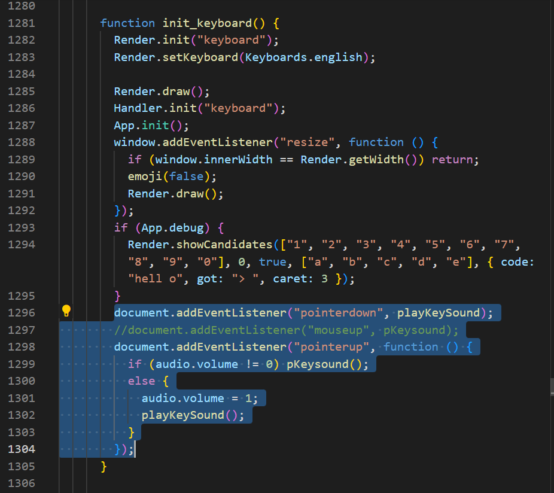Click line number 1281 in the gutter

(22, 23)
